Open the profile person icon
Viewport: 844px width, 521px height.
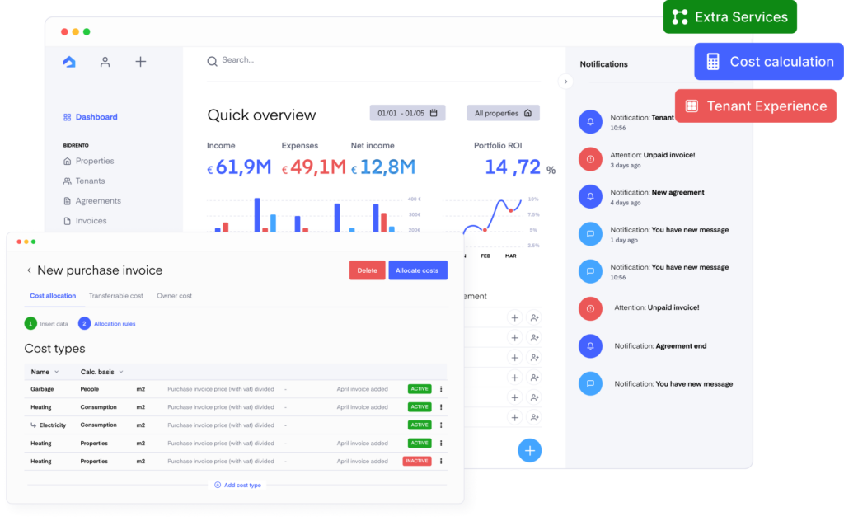[x=105, y=61]
